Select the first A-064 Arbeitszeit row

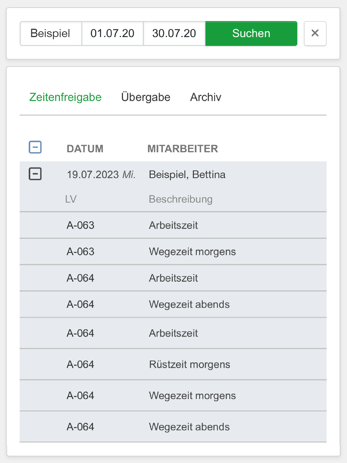(173, 278)
